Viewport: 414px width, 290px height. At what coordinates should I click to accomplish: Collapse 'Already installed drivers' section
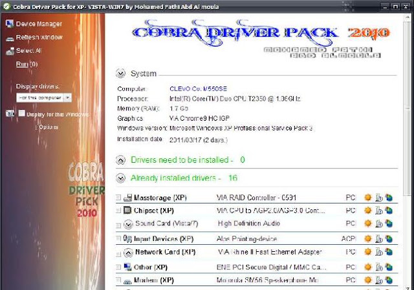point(121,178)
